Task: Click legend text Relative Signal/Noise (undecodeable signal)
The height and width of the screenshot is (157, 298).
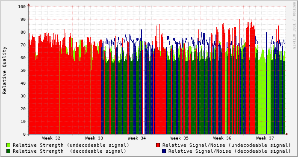Action: [x=227, y=145]
